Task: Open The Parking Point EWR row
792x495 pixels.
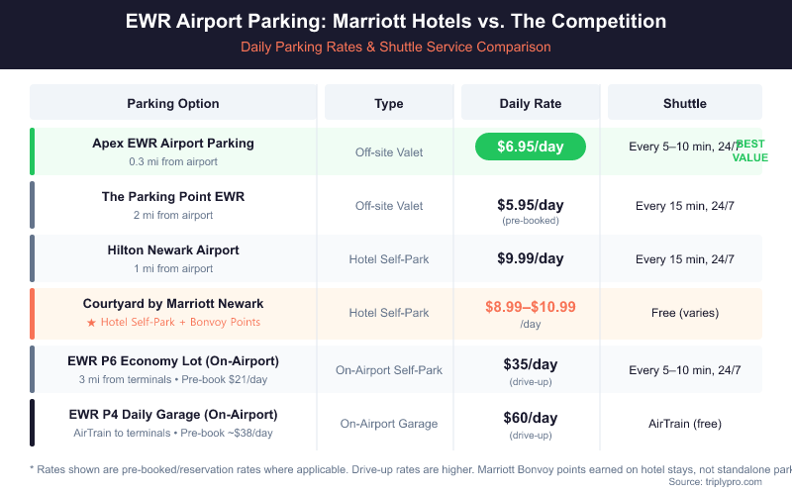Action: (x=173, y=197)
